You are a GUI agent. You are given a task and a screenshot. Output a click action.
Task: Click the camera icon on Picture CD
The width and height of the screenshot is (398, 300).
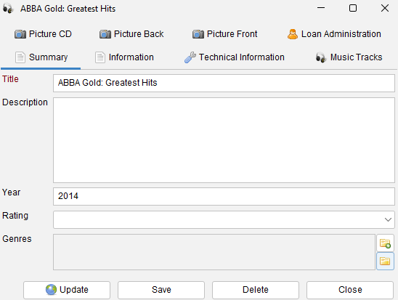(x=20, y=34)
